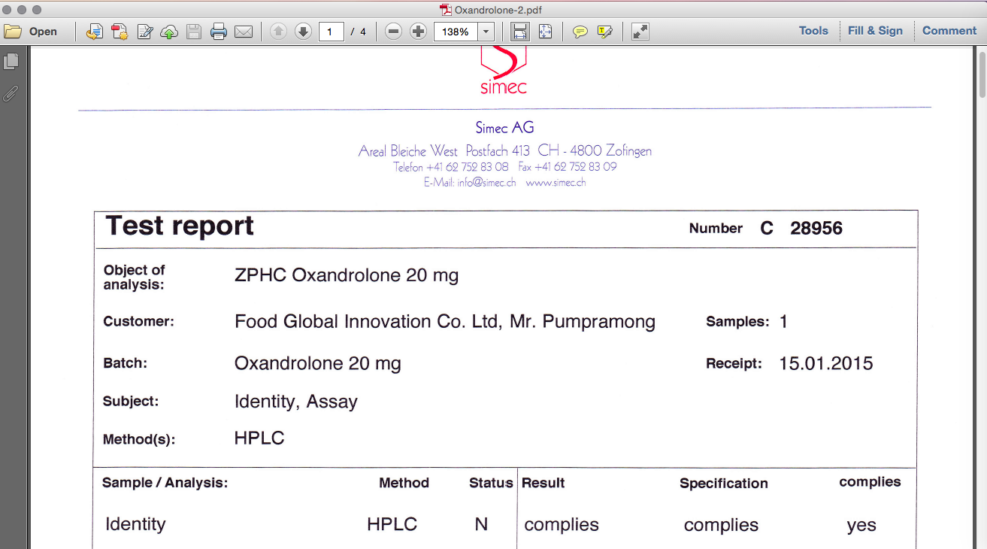Click the edit/sign document icon
This screenshot has height=549, width=987.
tap(145, 32)
